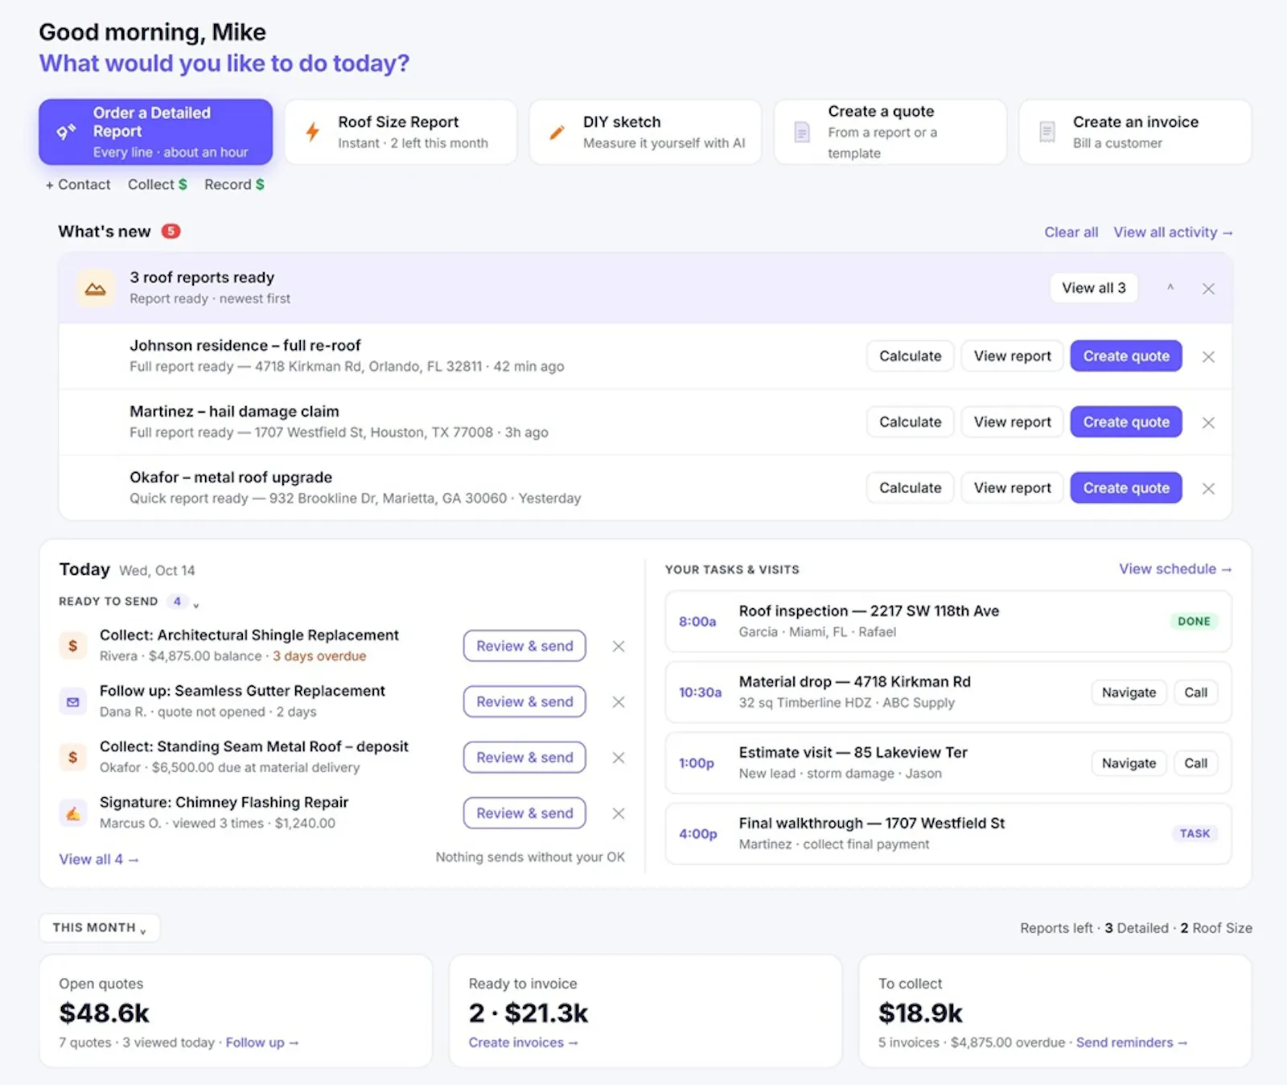Dismiss the Architectural Shingle Replacement item
Image resolution: width=1287 pixels, height=1085 pixels.
619,646
